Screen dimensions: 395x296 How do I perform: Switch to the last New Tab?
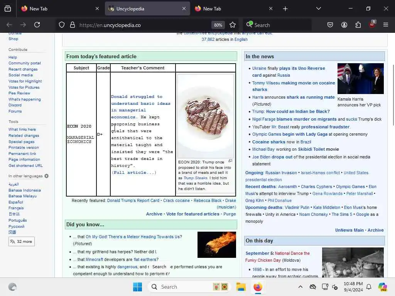point(233,8)
